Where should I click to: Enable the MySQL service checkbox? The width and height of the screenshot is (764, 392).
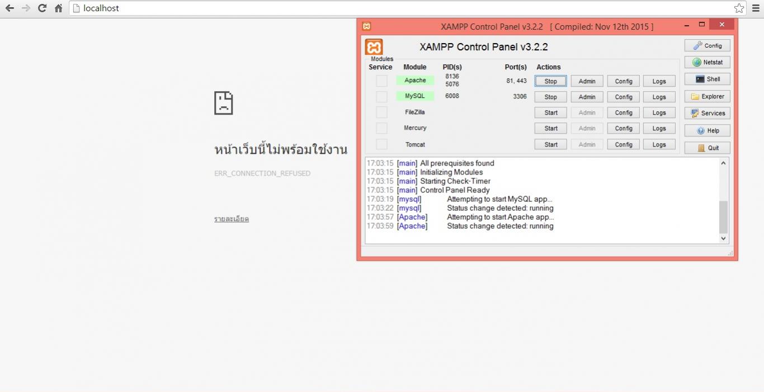click(x=381, y=96)
